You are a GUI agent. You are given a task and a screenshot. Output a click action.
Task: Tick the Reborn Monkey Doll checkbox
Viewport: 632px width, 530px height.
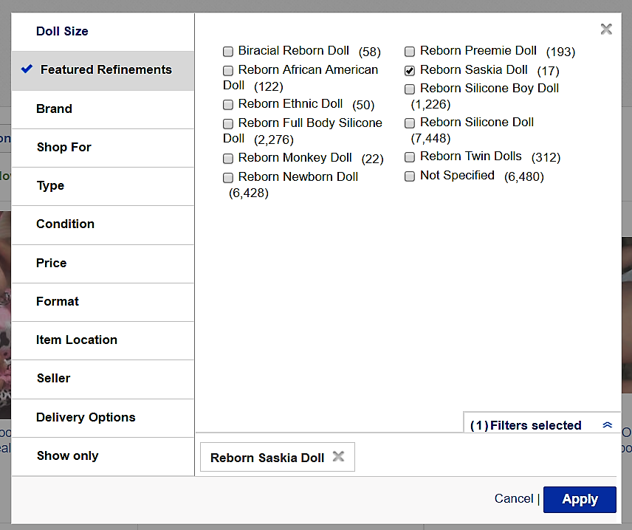click(x=228, y=159)
